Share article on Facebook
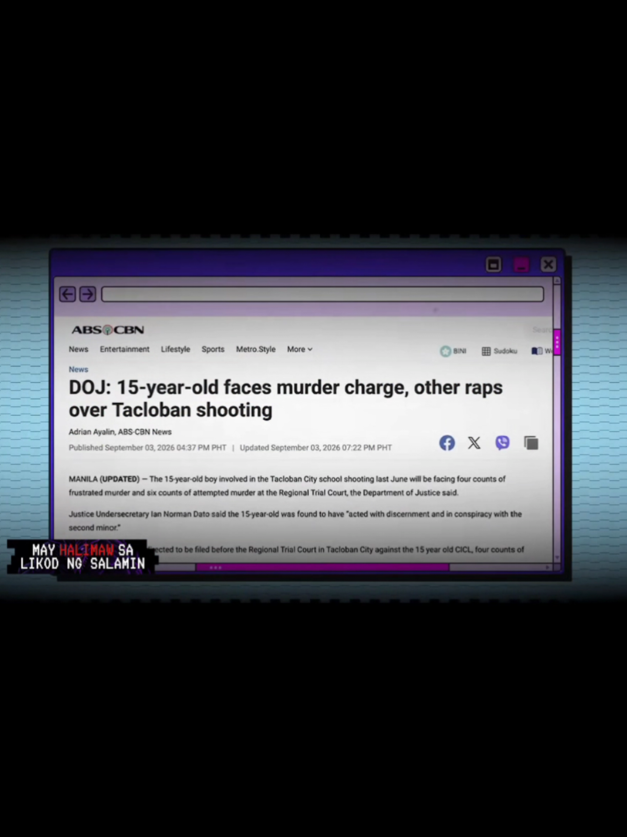 (x=447, y=443)
